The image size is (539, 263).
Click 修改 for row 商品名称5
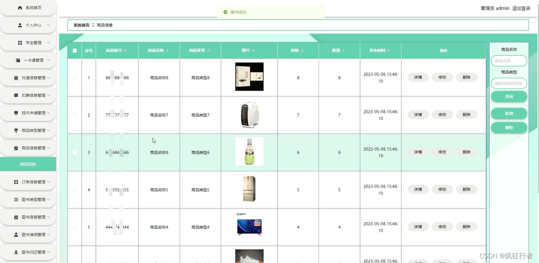(x=442, y=189)
